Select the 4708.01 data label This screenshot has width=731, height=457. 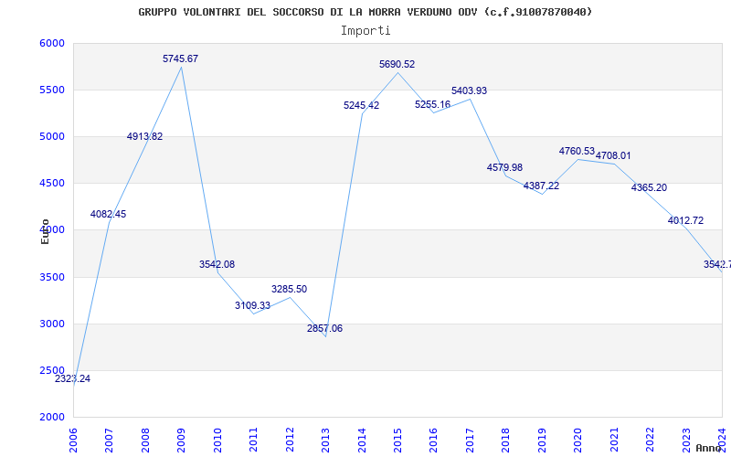point(613,155)
